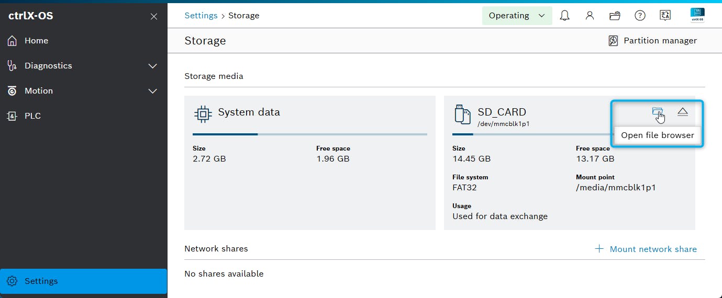Go to Home in sidebar

36,41
